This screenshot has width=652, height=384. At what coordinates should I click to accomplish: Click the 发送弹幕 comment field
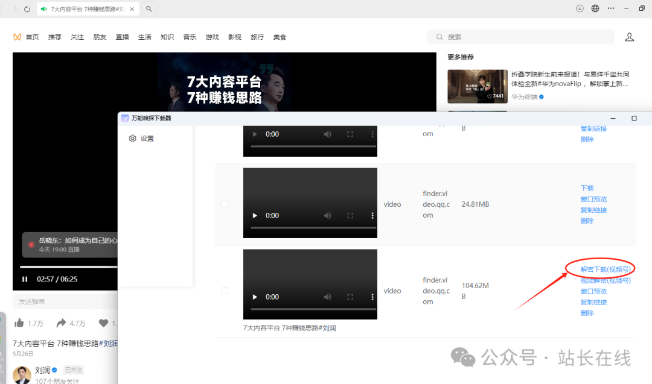coord(65,302)
